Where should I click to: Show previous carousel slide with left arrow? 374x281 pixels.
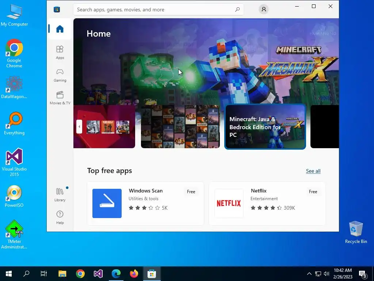(x=79, y=126)
